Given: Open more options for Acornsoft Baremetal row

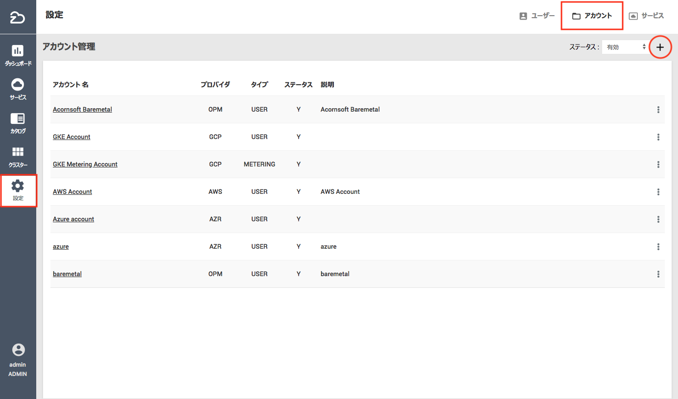Looking at the screenshot, I should (x=658, y=110).
